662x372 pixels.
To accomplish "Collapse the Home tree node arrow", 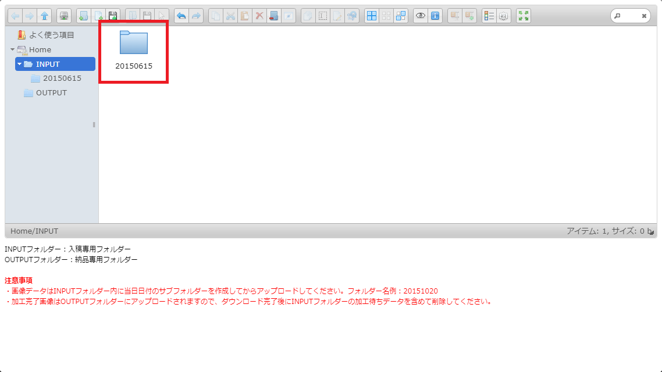I will (12, 49).
